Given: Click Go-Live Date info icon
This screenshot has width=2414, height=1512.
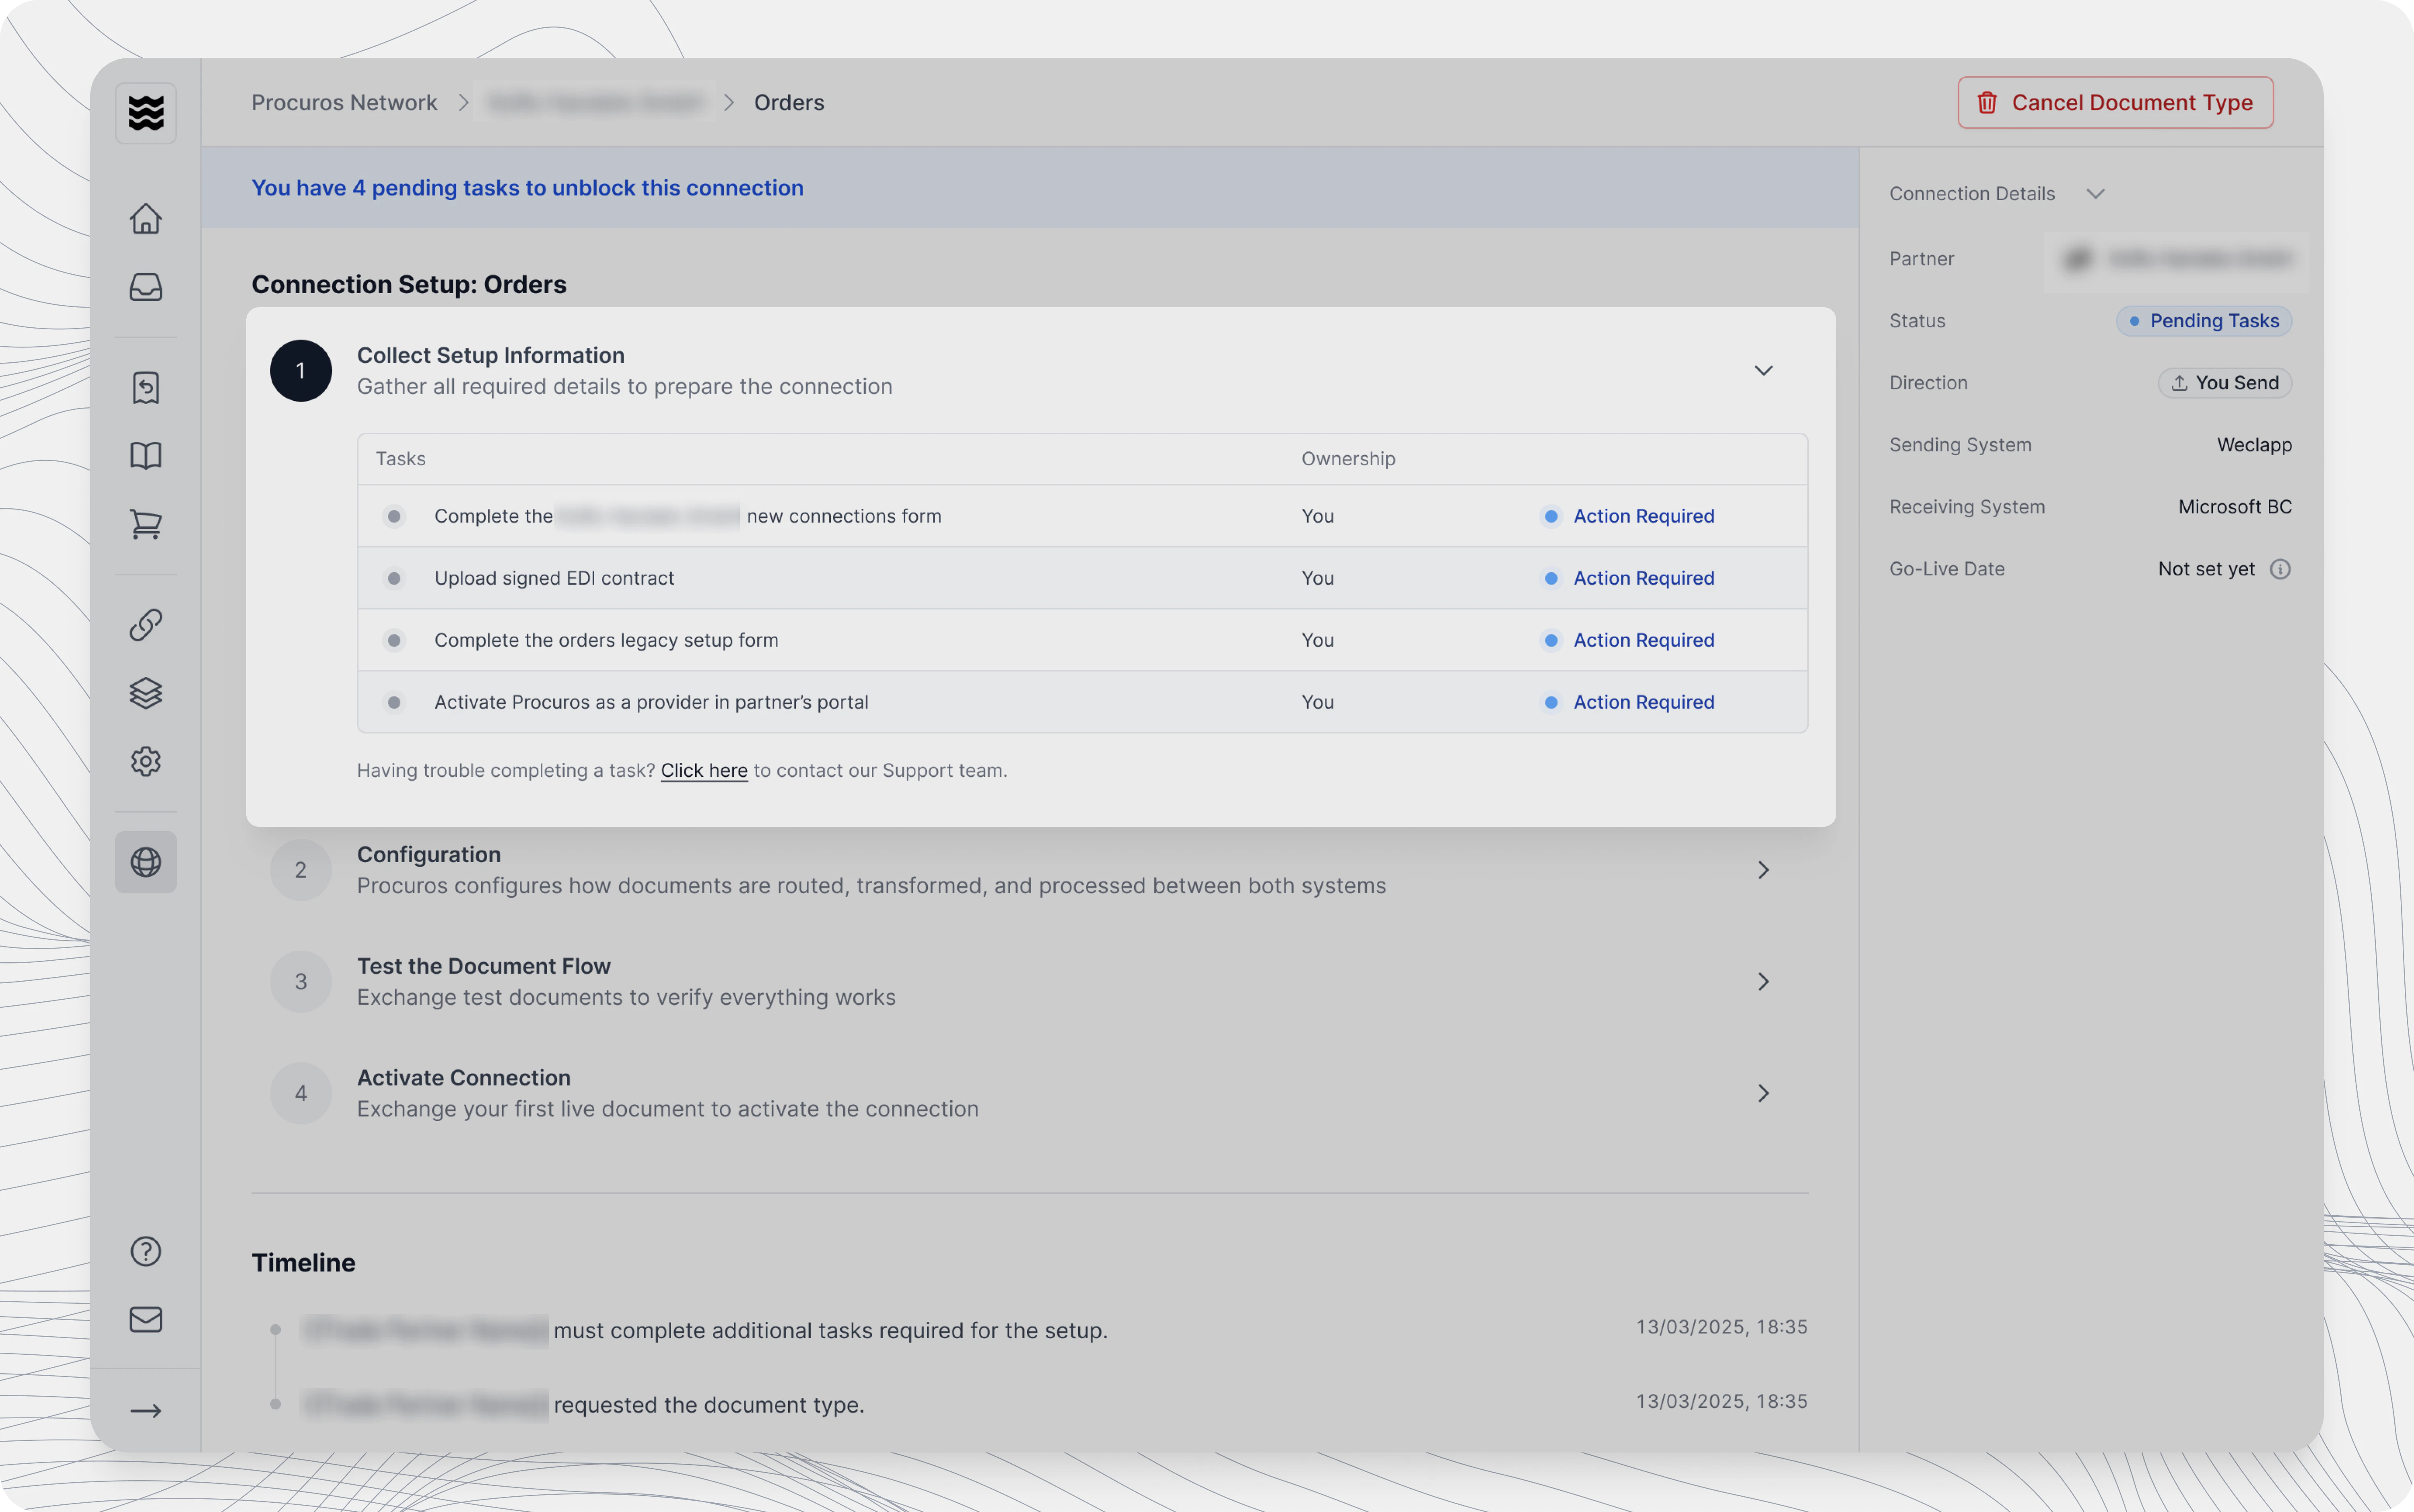Looking at the screenshot, I should (x=2280, y=569).
